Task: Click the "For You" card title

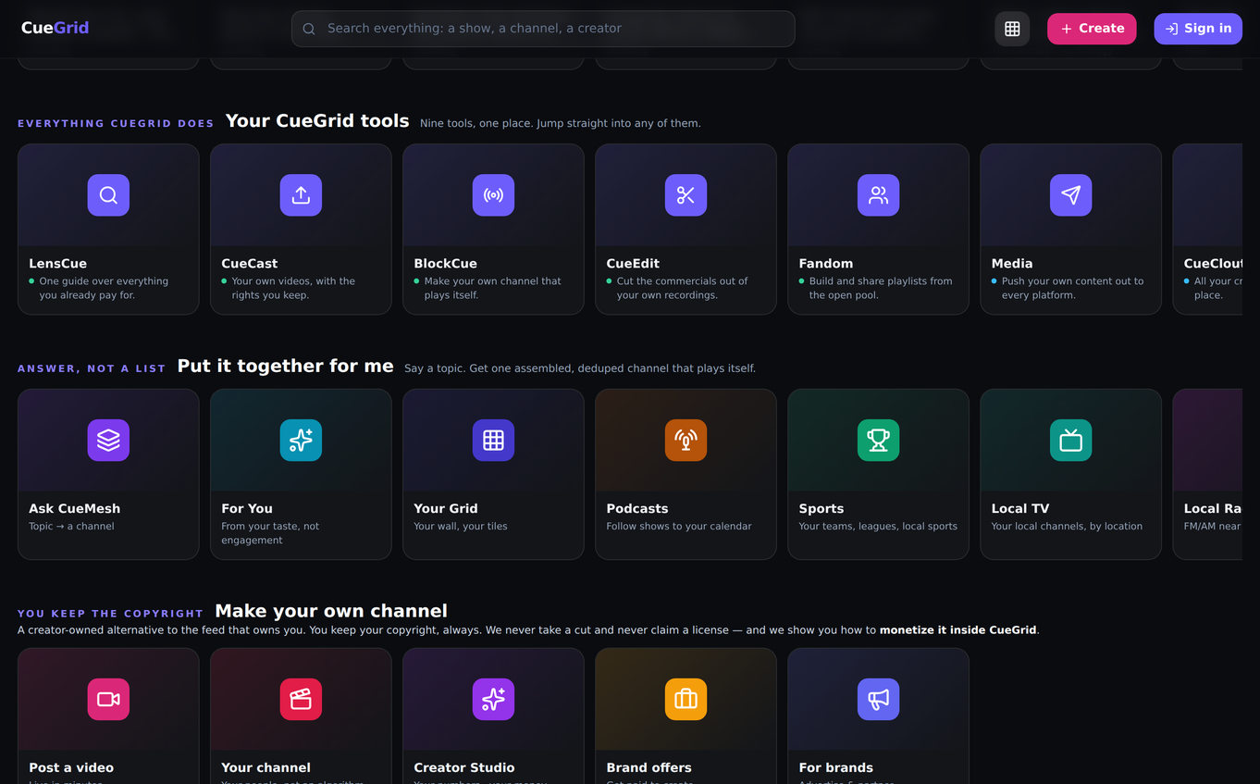Action: (247, 508)
